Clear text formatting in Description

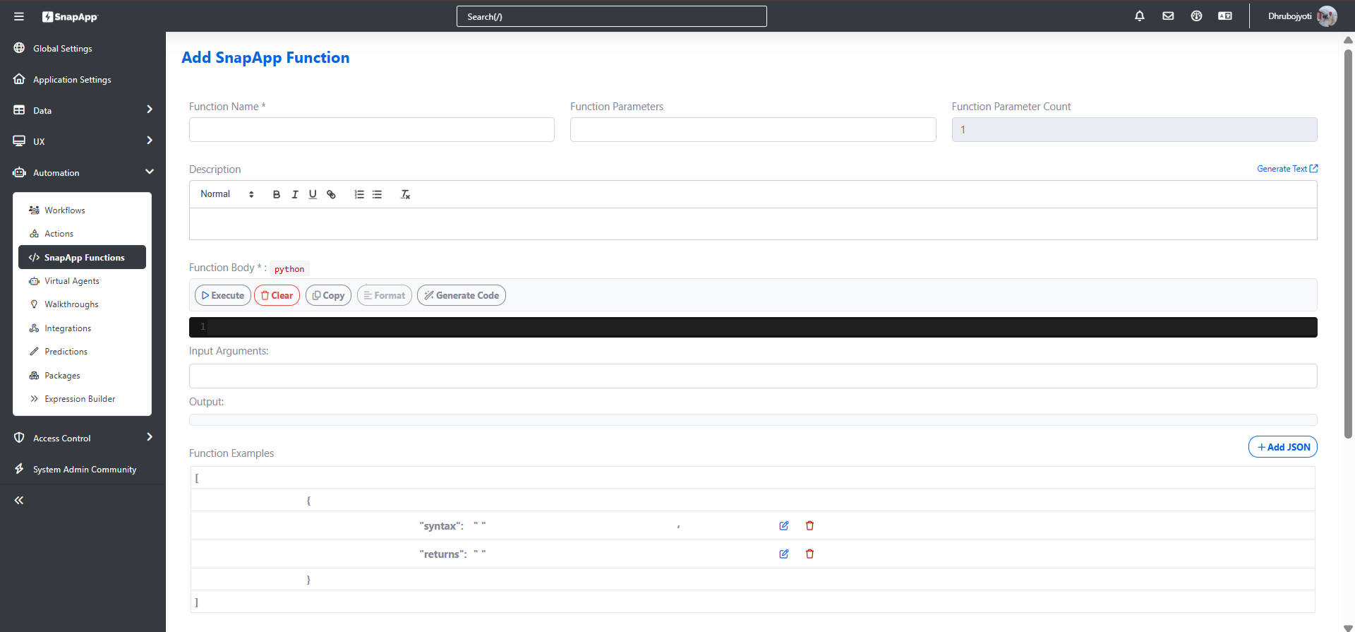pos(406,194)
